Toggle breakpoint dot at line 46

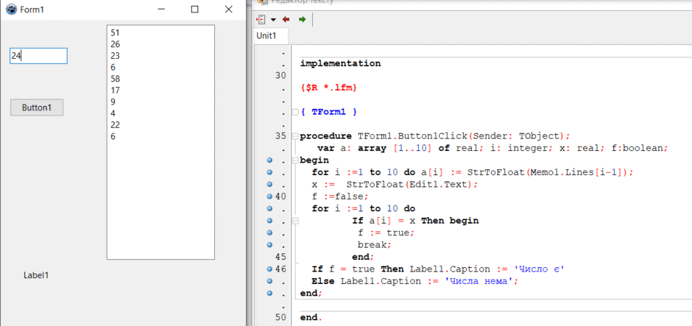click(269, 269)
